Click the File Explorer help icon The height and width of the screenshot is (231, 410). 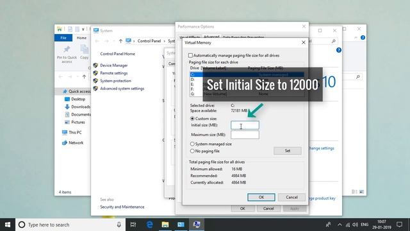(x=363, y=38)
